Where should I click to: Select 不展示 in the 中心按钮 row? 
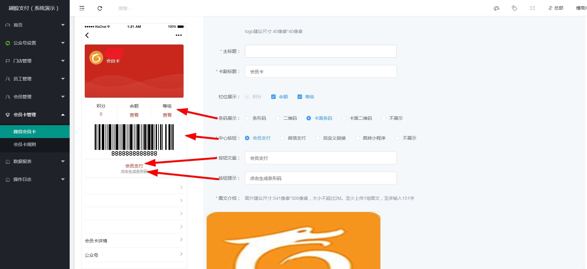pos(397,138)
